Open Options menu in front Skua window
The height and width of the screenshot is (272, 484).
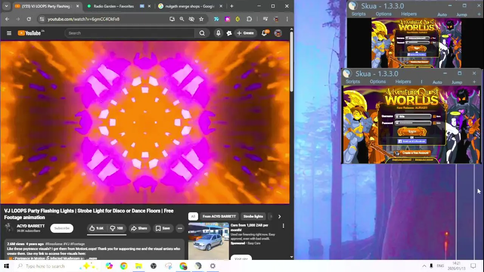pyautogui.click(x=378, y=82)
